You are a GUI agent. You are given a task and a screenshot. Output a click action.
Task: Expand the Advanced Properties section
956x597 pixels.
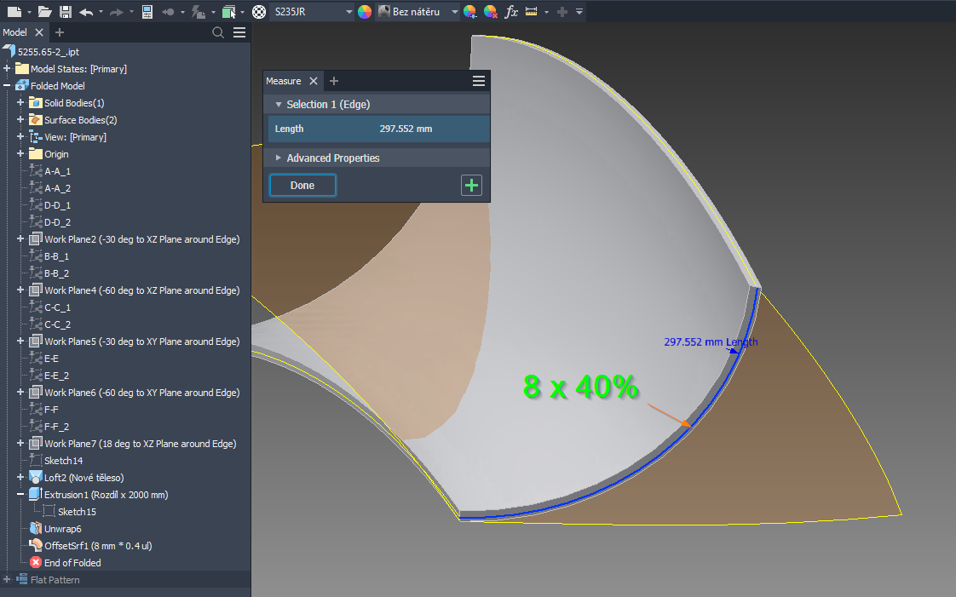click(x=278, y=158)
